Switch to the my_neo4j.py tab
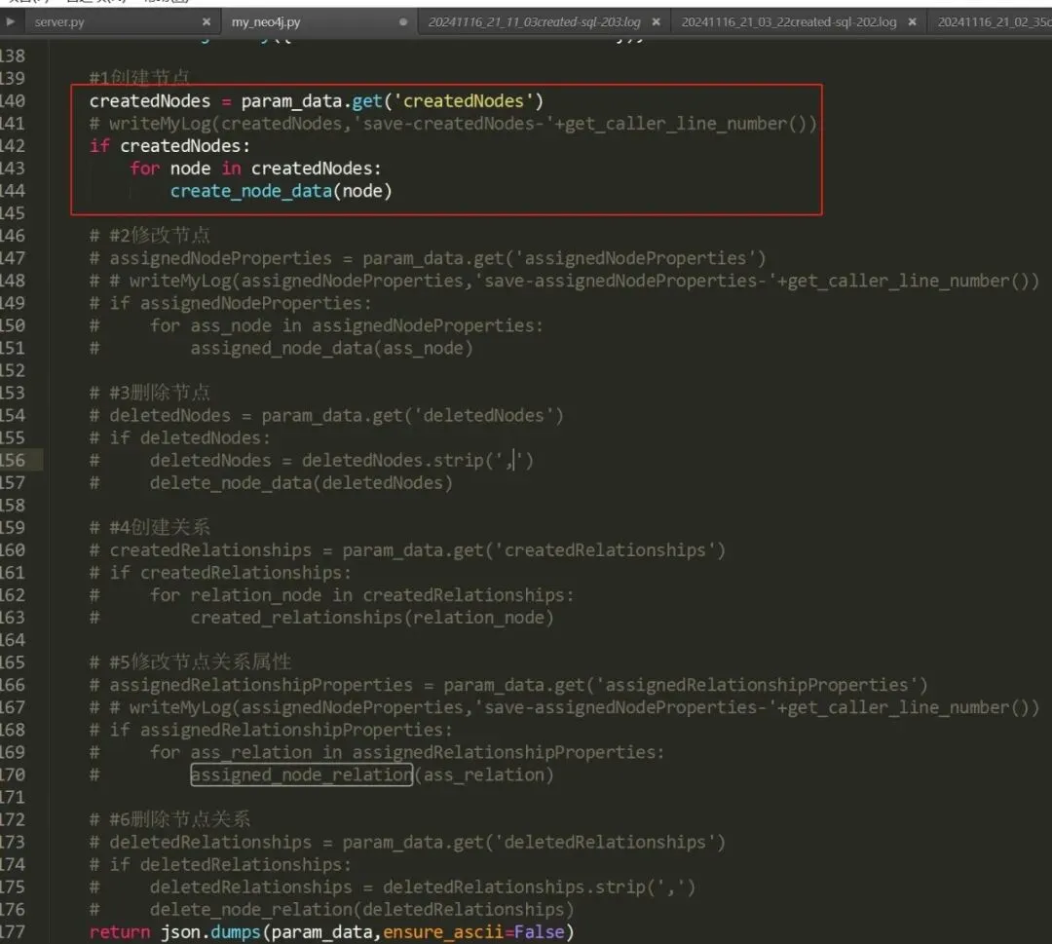This screenshot has width=1052, height=944. pyautogui.click(x=266, y=22)
